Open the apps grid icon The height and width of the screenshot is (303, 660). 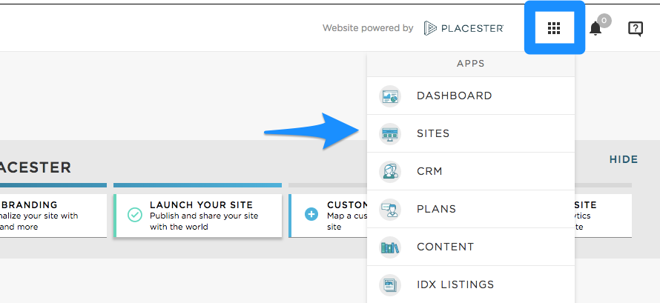[554, 28]
